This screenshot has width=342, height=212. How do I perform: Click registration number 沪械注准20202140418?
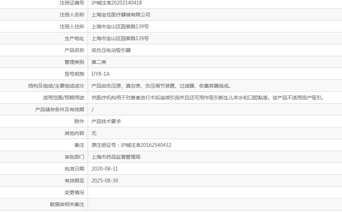(x=116, y=3)
